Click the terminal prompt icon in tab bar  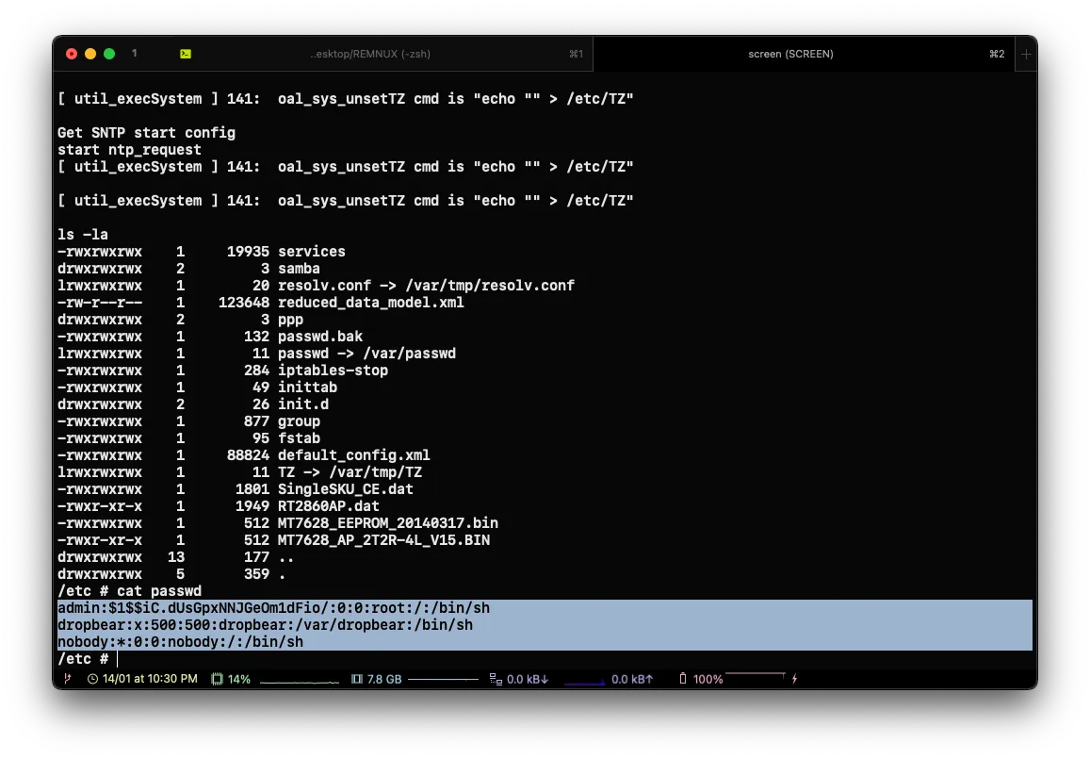tap(186, 54)
